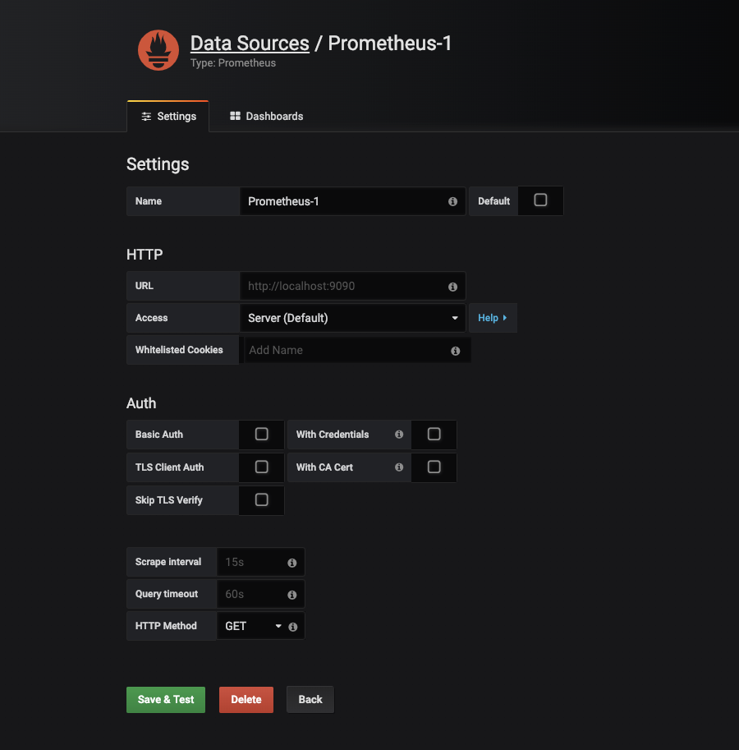This screenshot has height=750, width=739.
Task: Click the Prometheus flame logo icon
Action: click(158, 50)
